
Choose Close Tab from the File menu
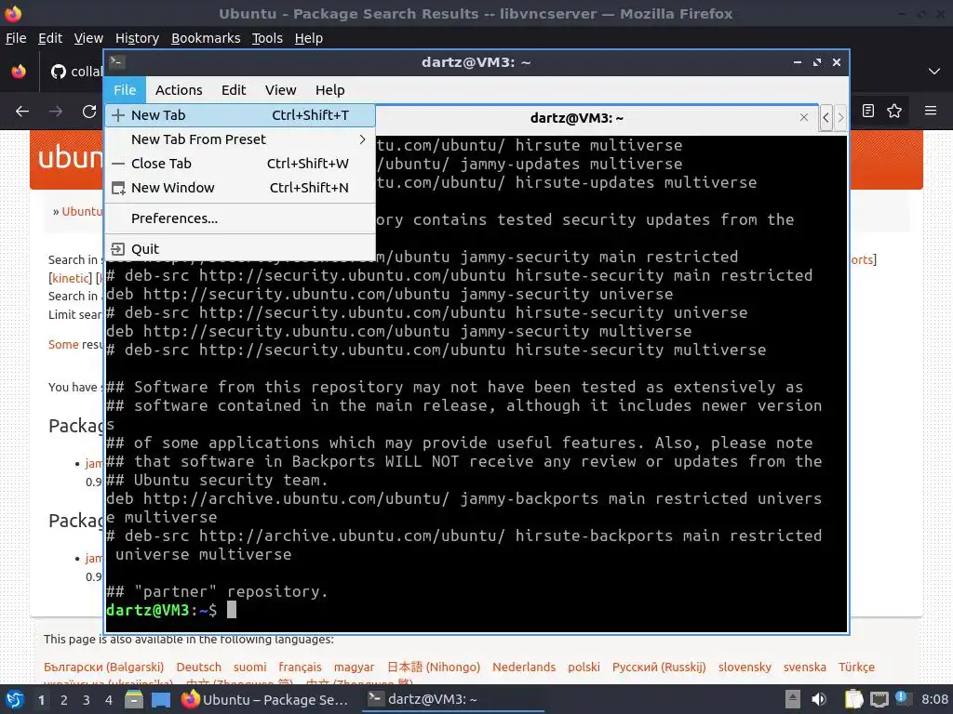pos(240,164)
